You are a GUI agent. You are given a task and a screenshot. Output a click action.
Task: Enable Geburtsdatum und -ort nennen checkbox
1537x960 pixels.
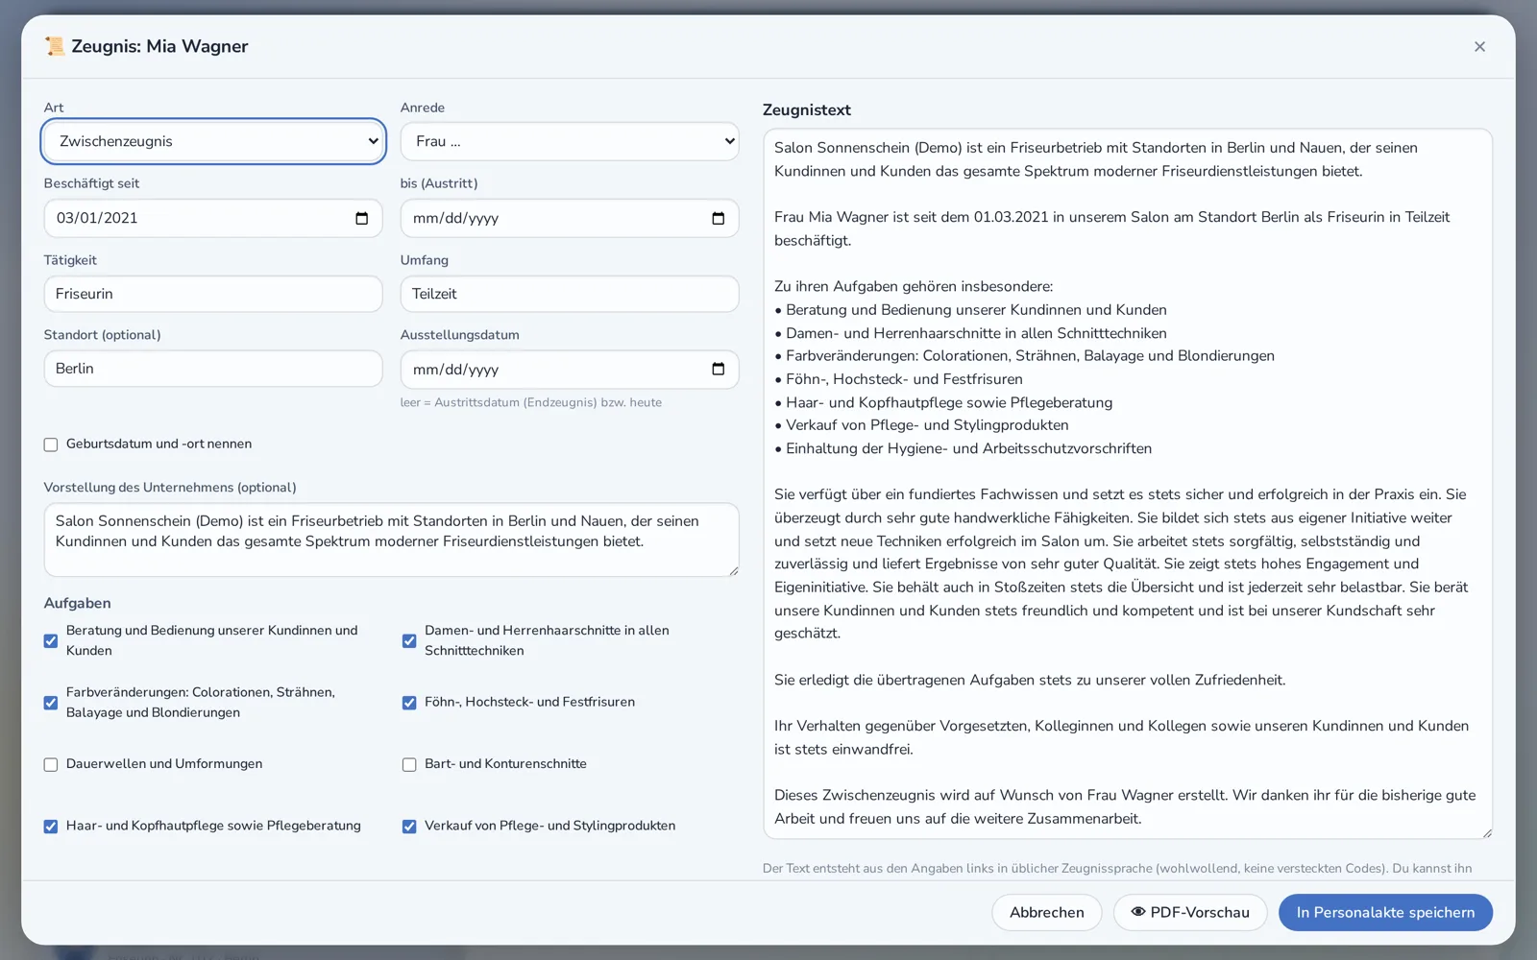tap(51, 444)
